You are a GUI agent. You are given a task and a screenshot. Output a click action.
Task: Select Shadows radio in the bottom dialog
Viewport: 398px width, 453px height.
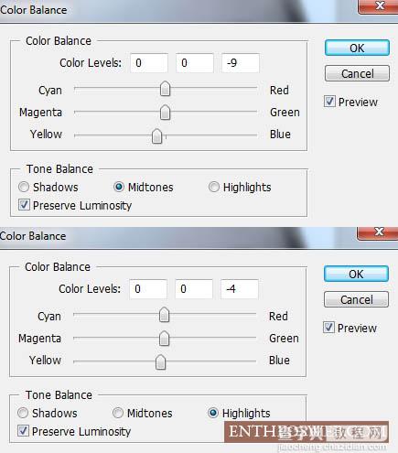point(23,413)
